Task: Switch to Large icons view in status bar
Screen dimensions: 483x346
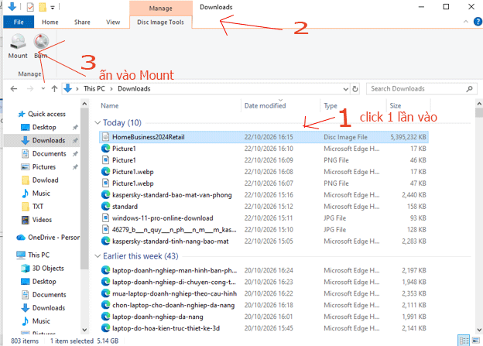Action: (x=475, y=341)
